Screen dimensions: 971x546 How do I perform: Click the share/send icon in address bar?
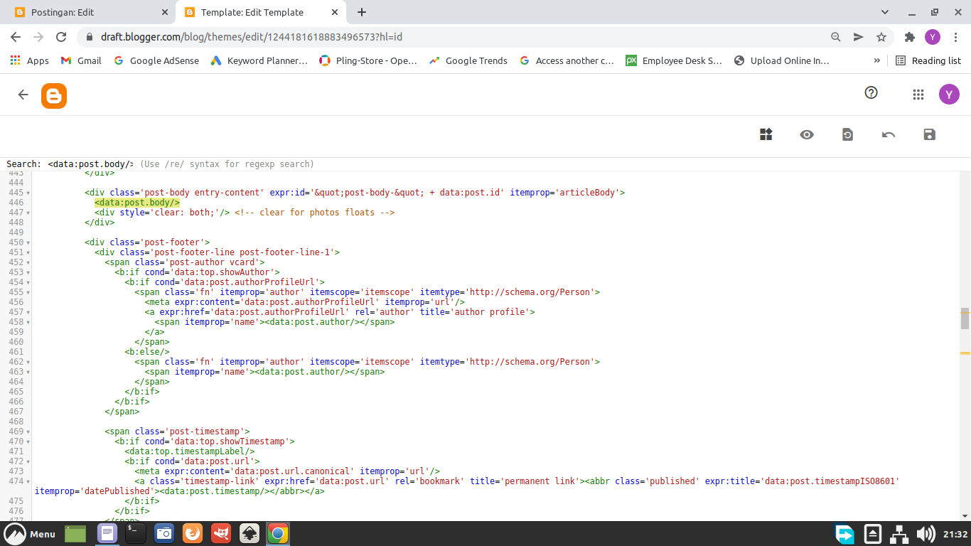point(859,37)
